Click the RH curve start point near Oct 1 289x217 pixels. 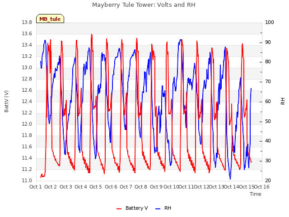pyautogui.click(x=41, y=61)
